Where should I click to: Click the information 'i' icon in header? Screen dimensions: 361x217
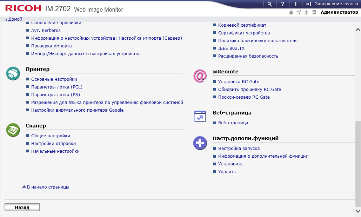[x=295, y=4]
